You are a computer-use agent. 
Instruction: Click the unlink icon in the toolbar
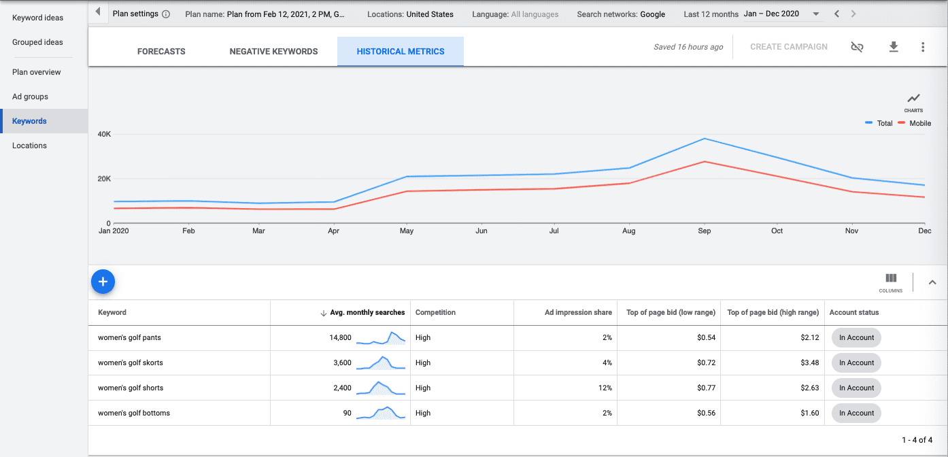click(x=857, y=46)
